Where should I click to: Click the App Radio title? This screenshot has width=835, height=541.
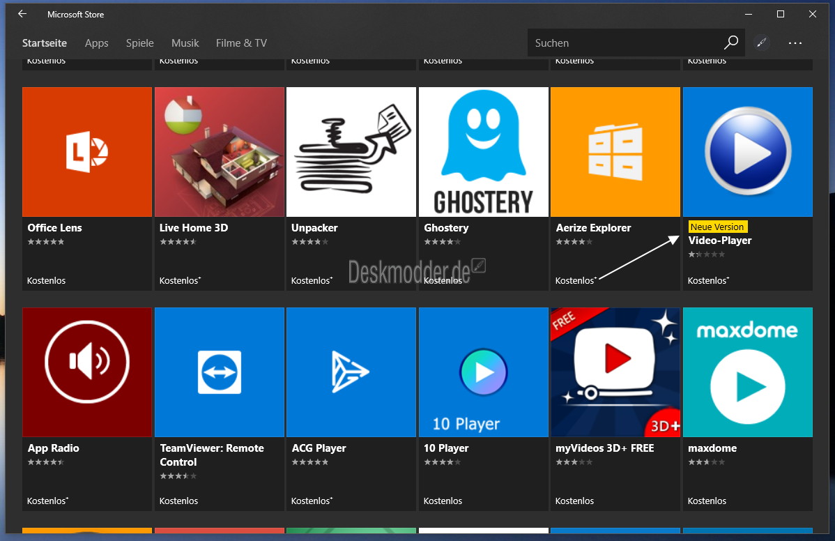pos(53,448)
